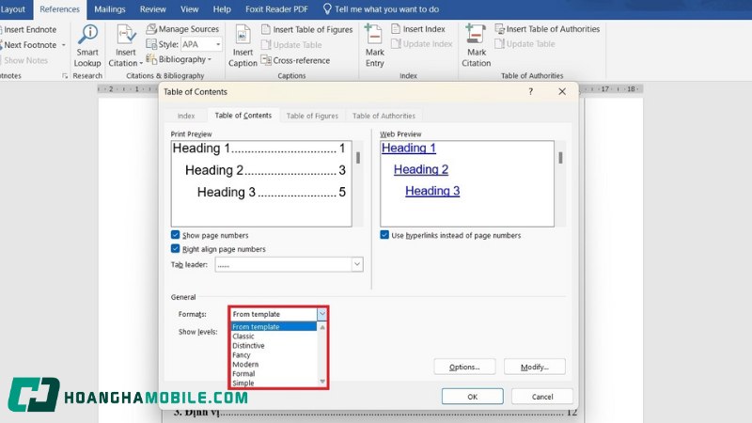Screen dimensions: 752x423
Task: Toggle Use hyperlinks instead of page numbers
Action: click(x=384, y=235)
